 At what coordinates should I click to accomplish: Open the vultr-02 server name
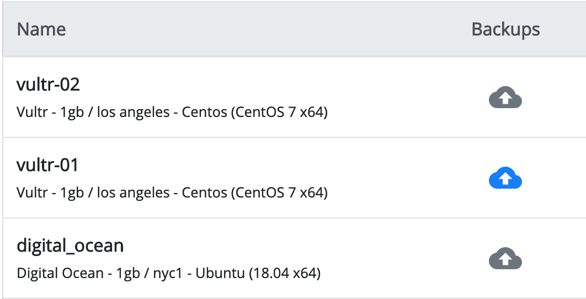click(x=48, y=84)
